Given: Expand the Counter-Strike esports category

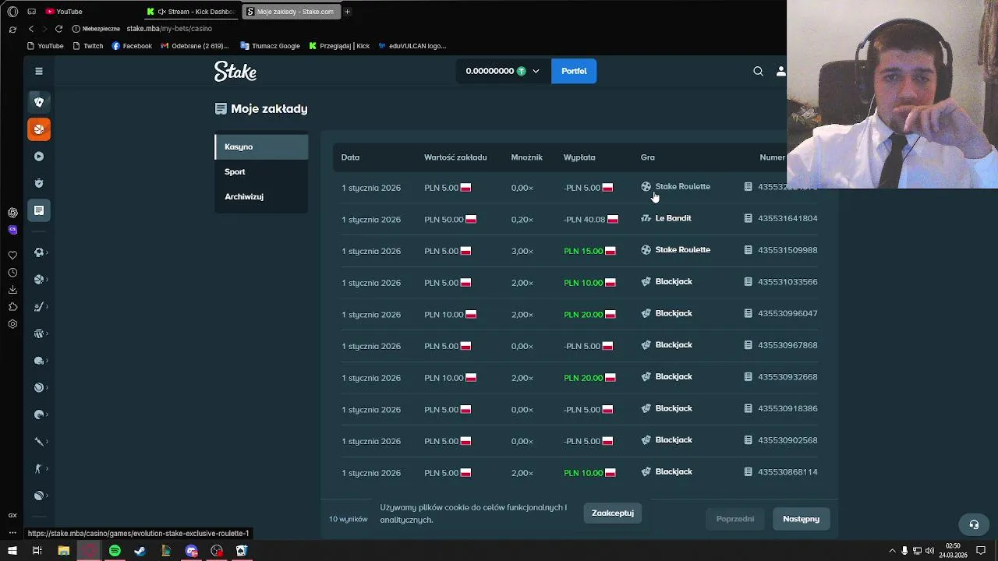Looking at the screenshot, I should pyautogui.click(x=41, y=468).
